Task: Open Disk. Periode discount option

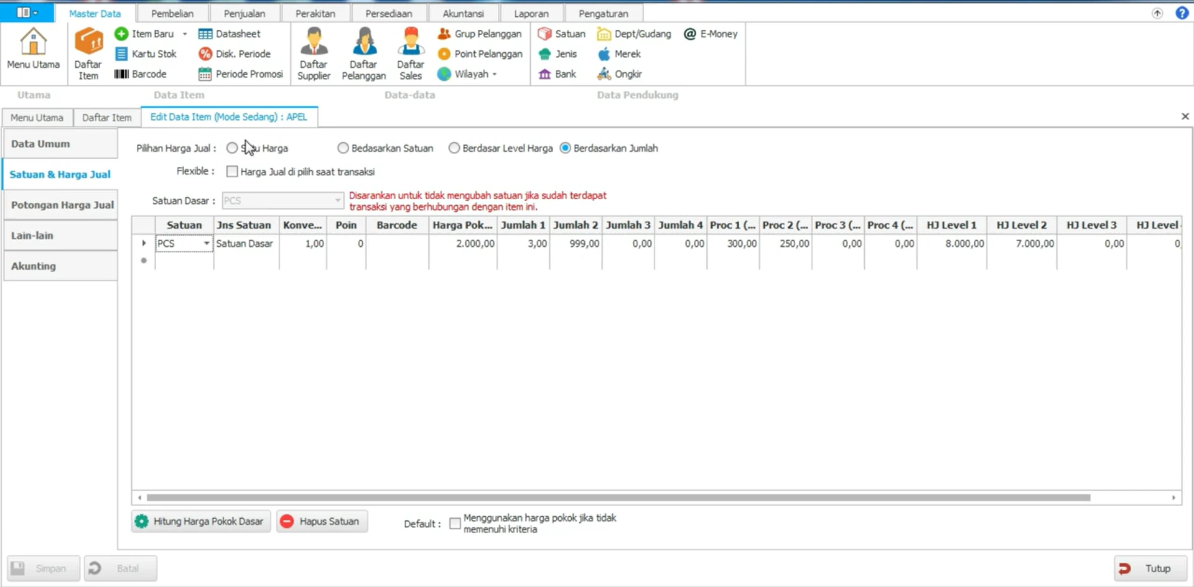Action: [x=235, y=54]
